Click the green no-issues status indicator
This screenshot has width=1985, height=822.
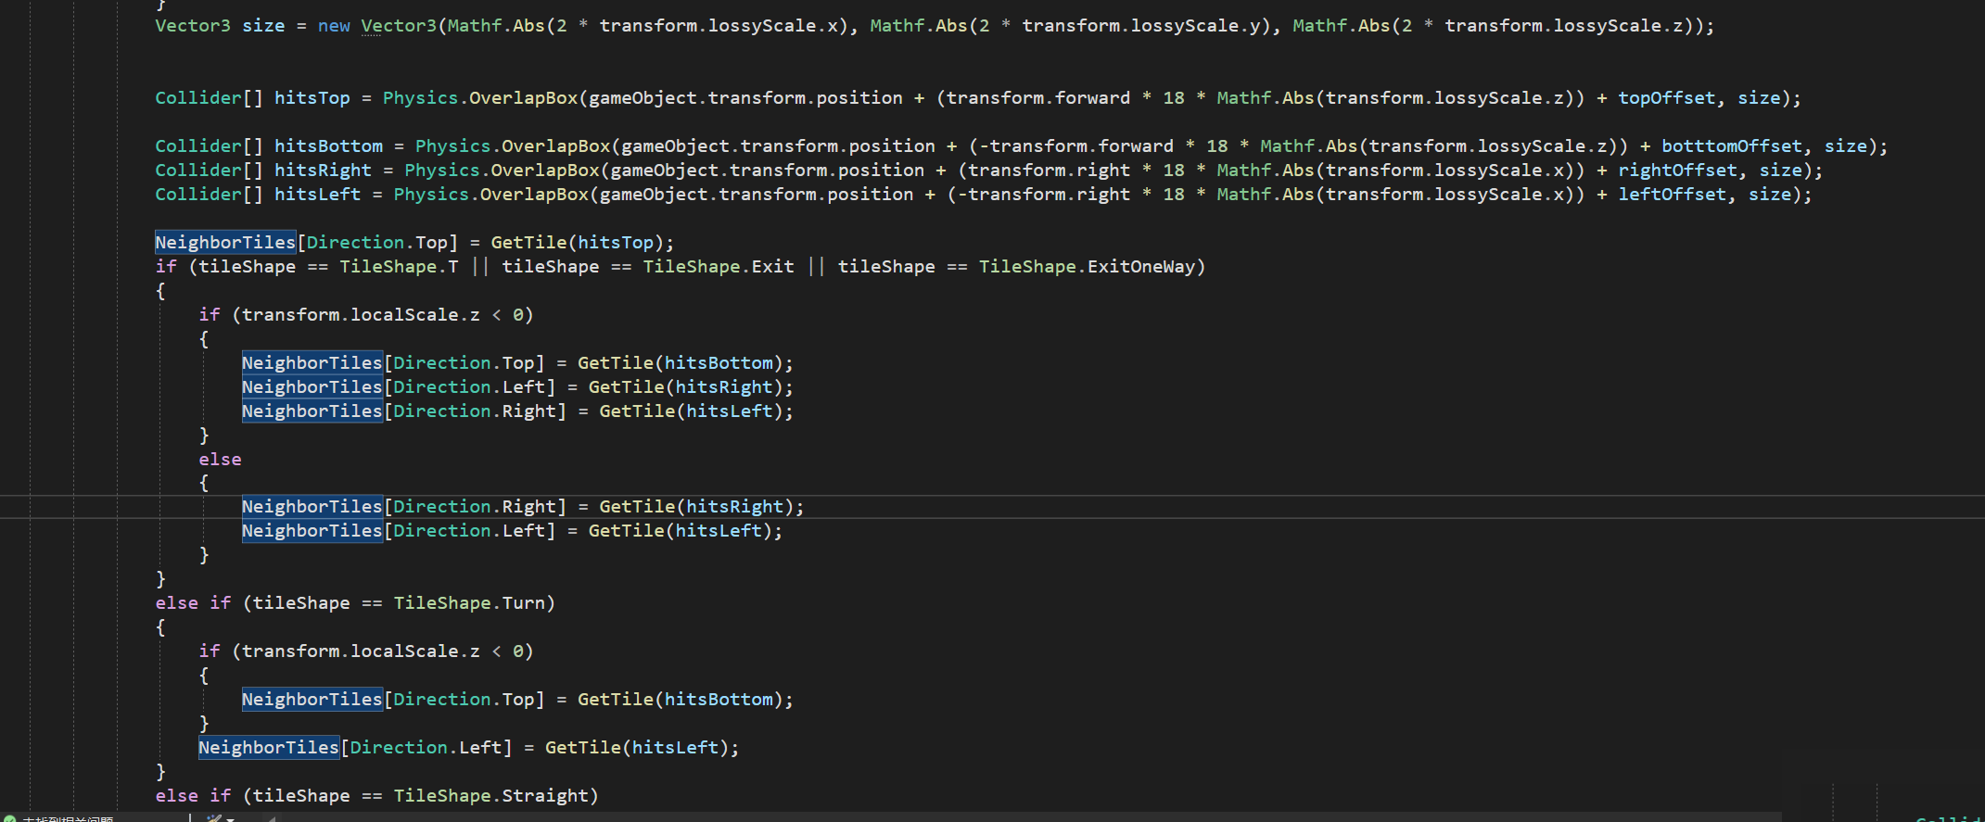click(9, 818)
